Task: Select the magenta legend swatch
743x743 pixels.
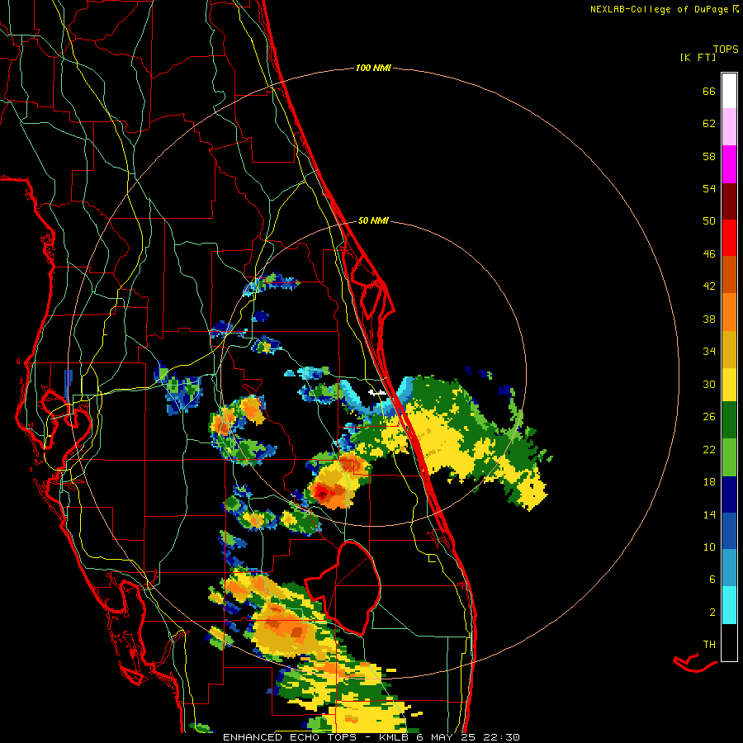Action: (x=729, y=164)
